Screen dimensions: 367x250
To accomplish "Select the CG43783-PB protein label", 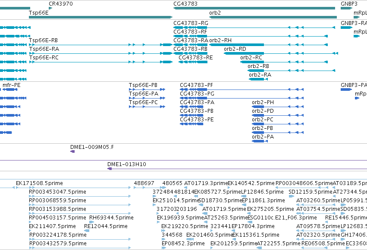I will [197, 111].
